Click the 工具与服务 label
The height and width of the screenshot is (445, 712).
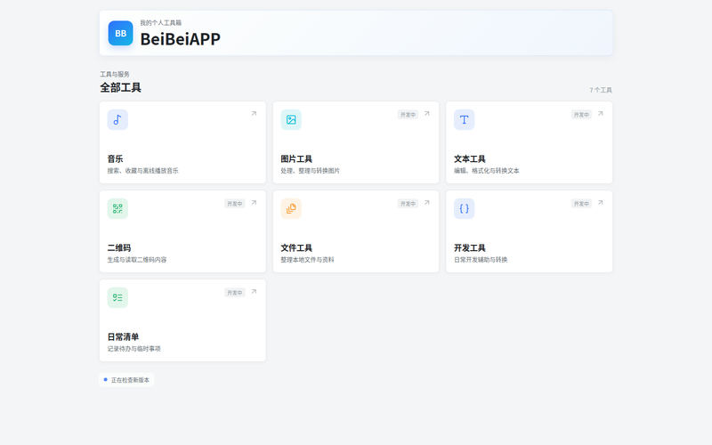coord(115,74)
